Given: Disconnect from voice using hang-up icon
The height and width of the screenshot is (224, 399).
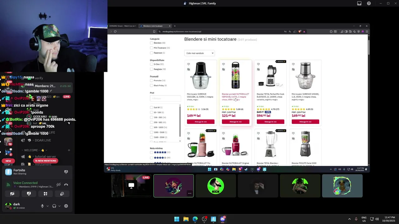Looking at the screenshot, I should 66,184.
